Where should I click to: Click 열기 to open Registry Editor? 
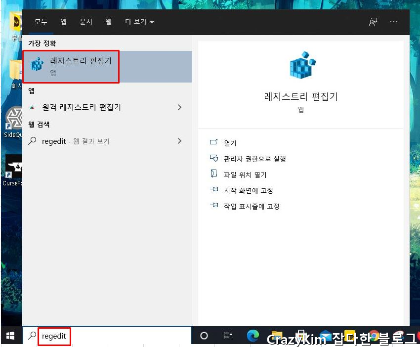tap(230, 143)
